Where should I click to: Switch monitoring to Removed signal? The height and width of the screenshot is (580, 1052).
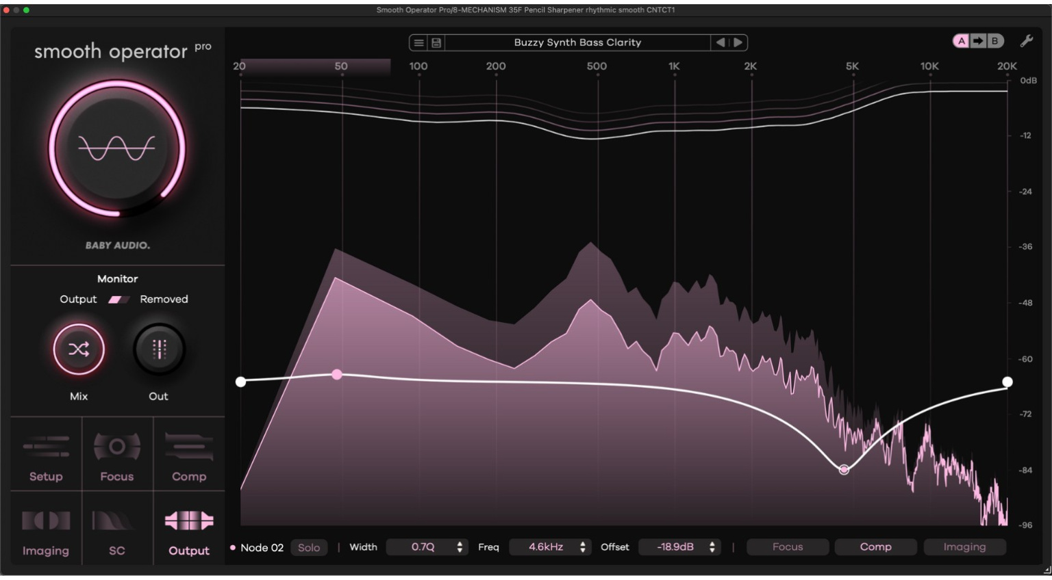pos(164,299)
